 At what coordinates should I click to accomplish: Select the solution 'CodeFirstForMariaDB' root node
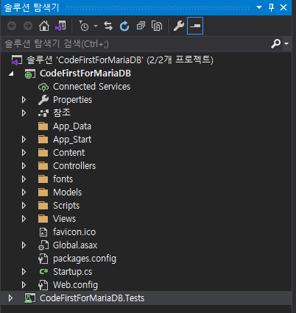click(120, 60)
